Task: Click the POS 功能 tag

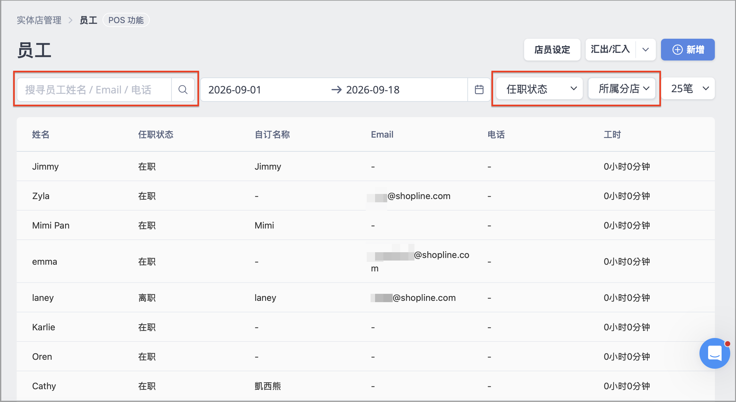Action: (x=126, y=20)
